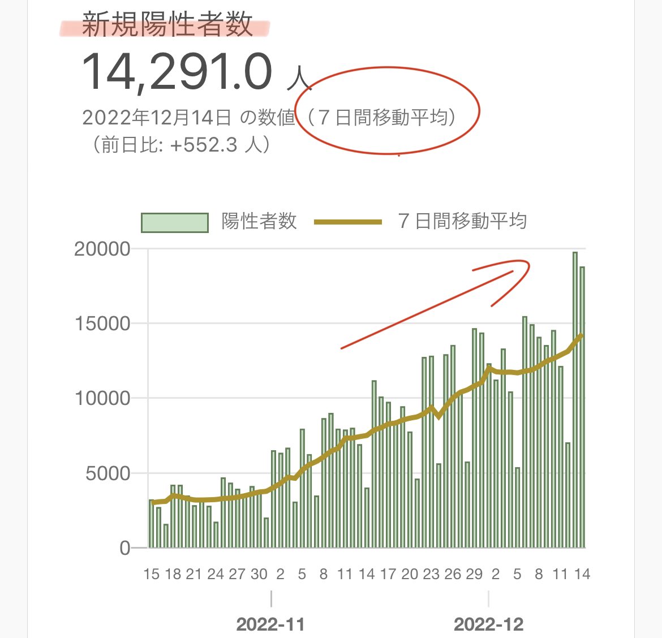The height and width of the screenshot is (638, 662).
Task: Click the 陽性者数 legend label
Action: click(x=259, y=221)
